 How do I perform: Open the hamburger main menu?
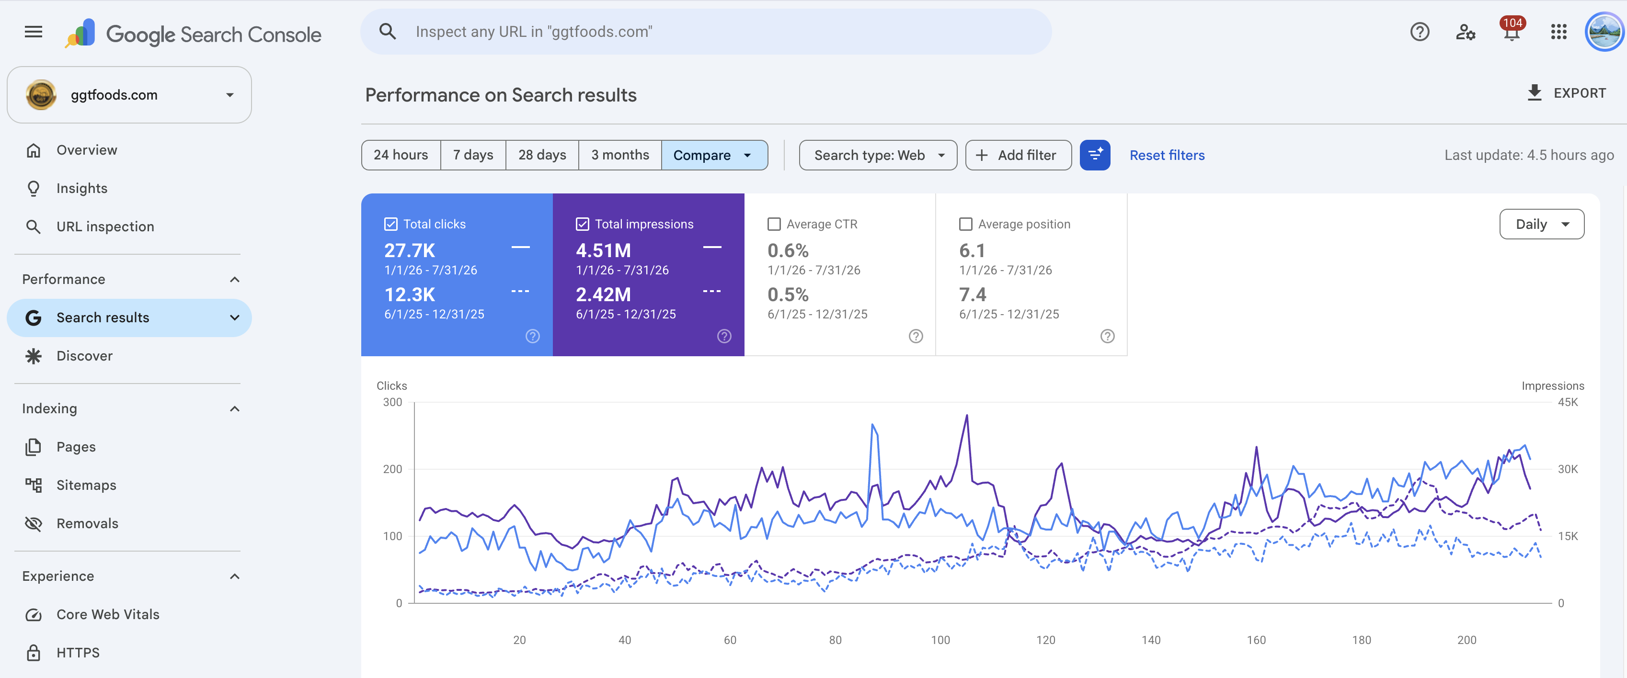pos(34,32)
